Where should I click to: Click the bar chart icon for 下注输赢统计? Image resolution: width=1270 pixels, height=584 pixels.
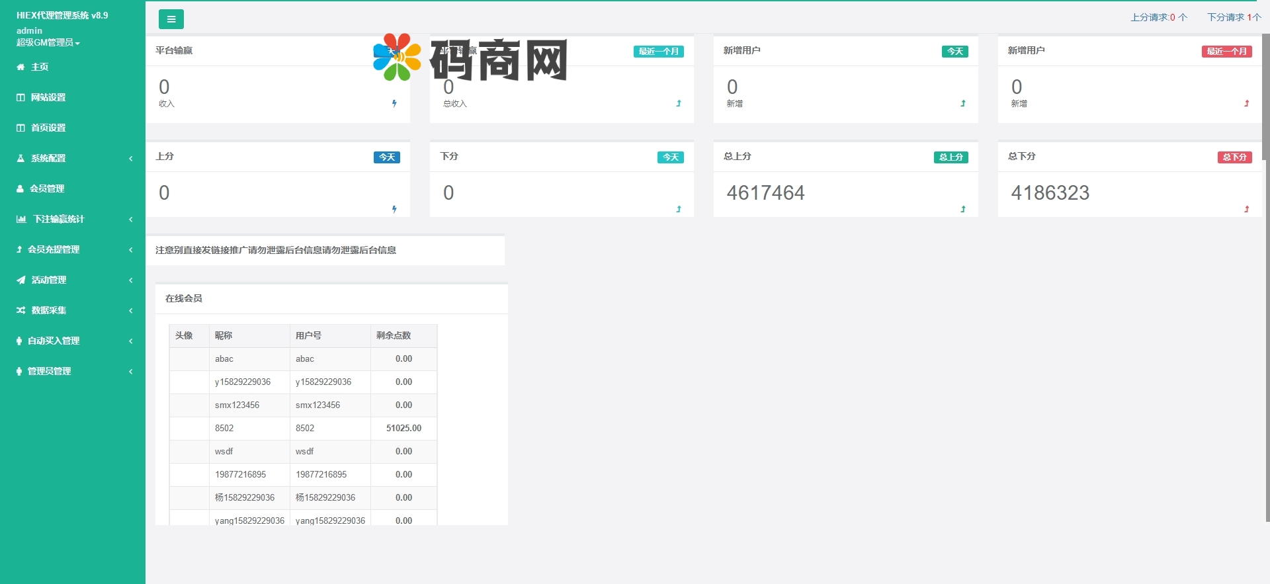(x=21, y=219)
